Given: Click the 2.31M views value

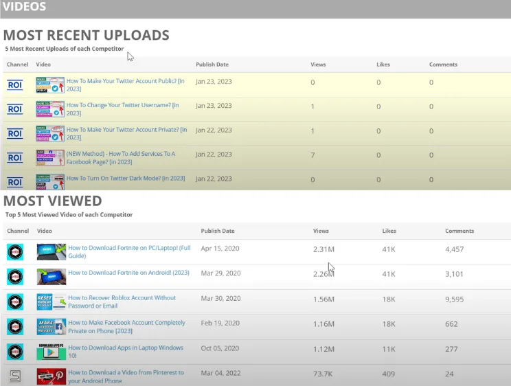Looking at the screenshot, I should click(324, 249).
